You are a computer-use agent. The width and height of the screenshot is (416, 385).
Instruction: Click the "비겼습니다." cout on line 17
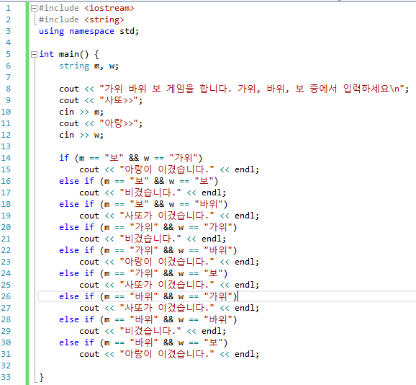pos(153,192)
